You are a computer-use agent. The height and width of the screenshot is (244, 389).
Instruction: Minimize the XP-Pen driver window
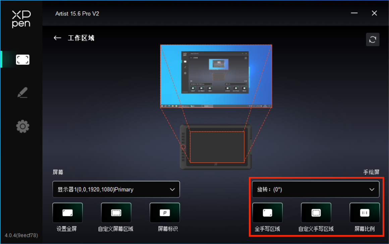[x=354, y=13]
